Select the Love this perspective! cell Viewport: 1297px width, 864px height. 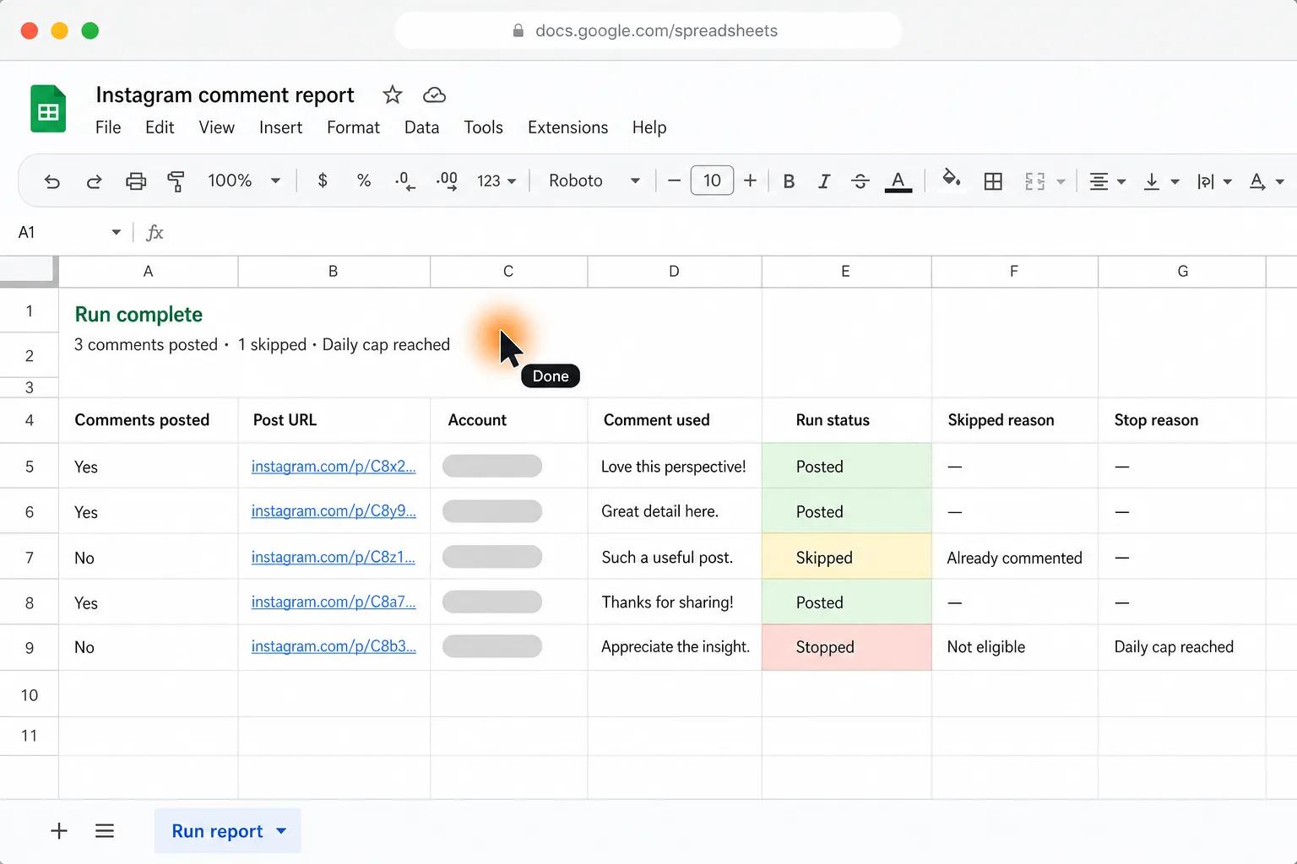[x=675, y=467]
